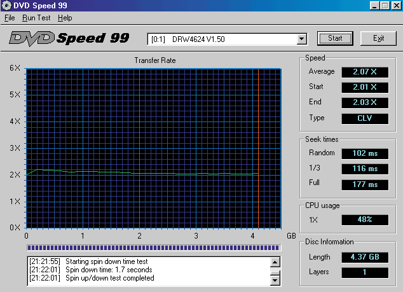Click the green transfer rate curve
This screenshot has height=292, width=403.
pos(142,173)
